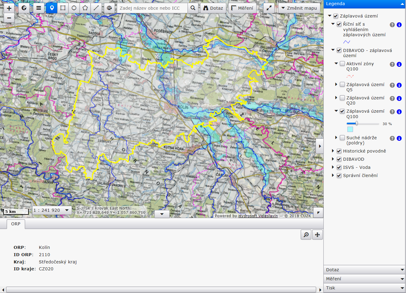Uncheck the bottom DIBAVOD layer group checkbox
The width and height of the screenshot is (406, 293).
[x=339, y=159]
